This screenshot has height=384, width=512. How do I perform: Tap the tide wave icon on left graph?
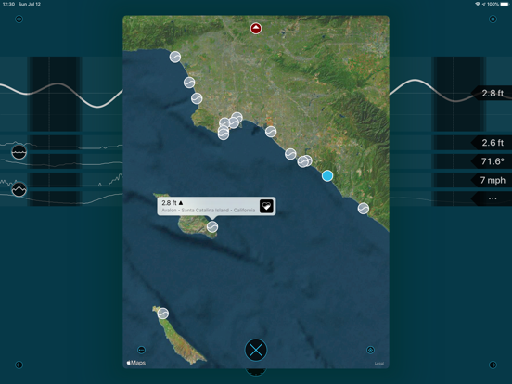pos(19,152)
